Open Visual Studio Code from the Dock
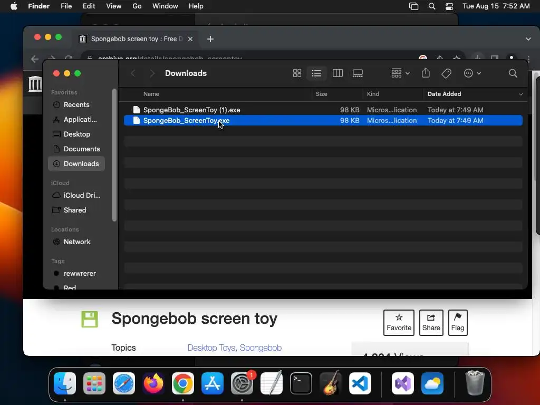This screenshot has width=540, height=405. [x=360, y=383]
